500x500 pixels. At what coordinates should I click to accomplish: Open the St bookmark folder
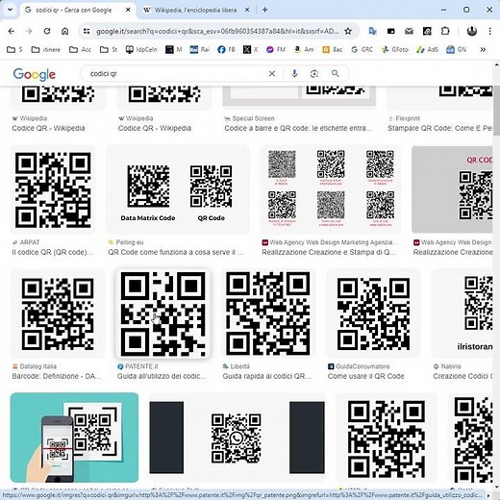tap(109, 50)
